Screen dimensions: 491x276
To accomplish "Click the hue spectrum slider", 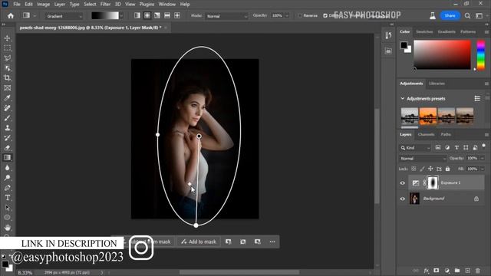I will pos(481,54).
